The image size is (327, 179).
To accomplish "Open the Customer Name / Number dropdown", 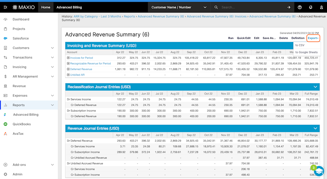I will (179, 7).
